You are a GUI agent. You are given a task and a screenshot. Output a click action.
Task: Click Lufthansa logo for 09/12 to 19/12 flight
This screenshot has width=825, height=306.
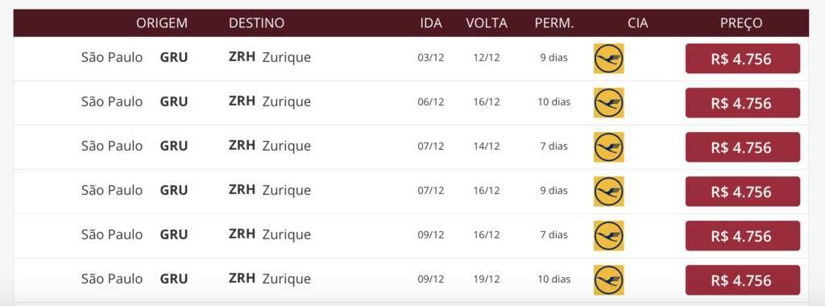tap(609, 279)
